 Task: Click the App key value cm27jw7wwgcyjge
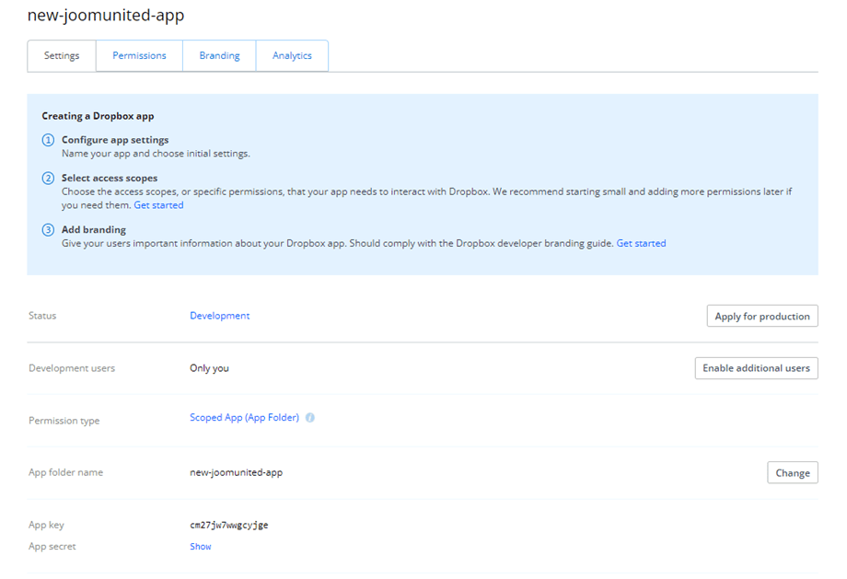coord(229,526)
